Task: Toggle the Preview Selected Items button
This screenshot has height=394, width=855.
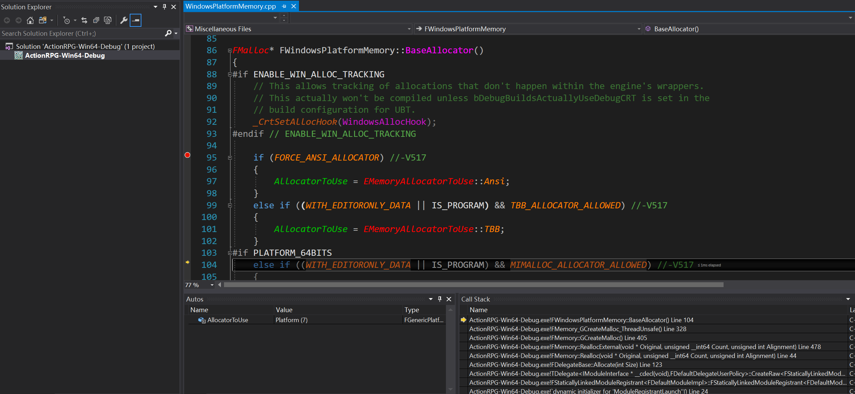Action: click(x=136, y=20)
